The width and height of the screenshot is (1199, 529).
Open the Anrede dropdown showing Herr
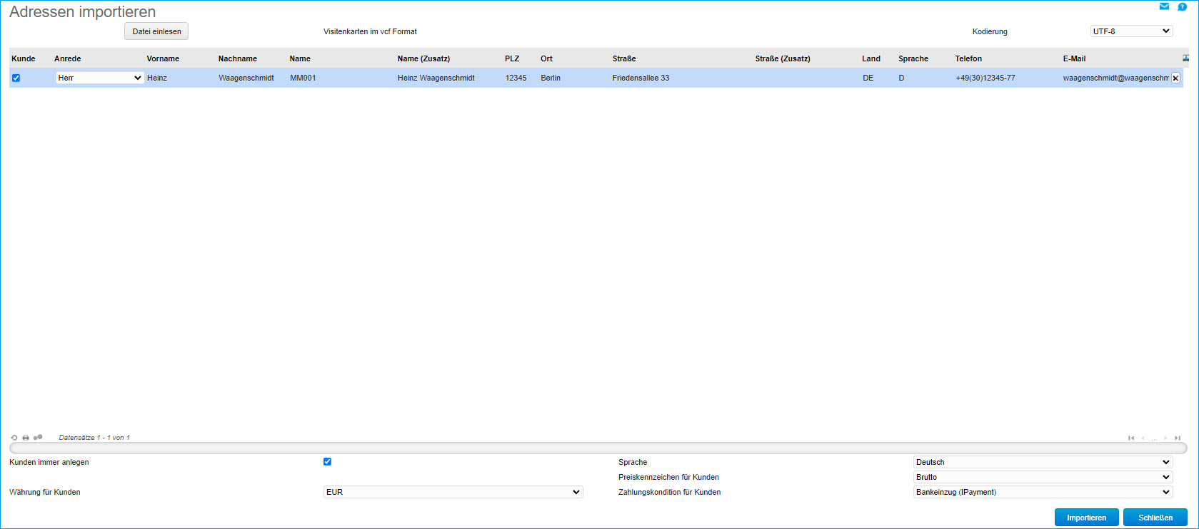(x=99, y=78)
